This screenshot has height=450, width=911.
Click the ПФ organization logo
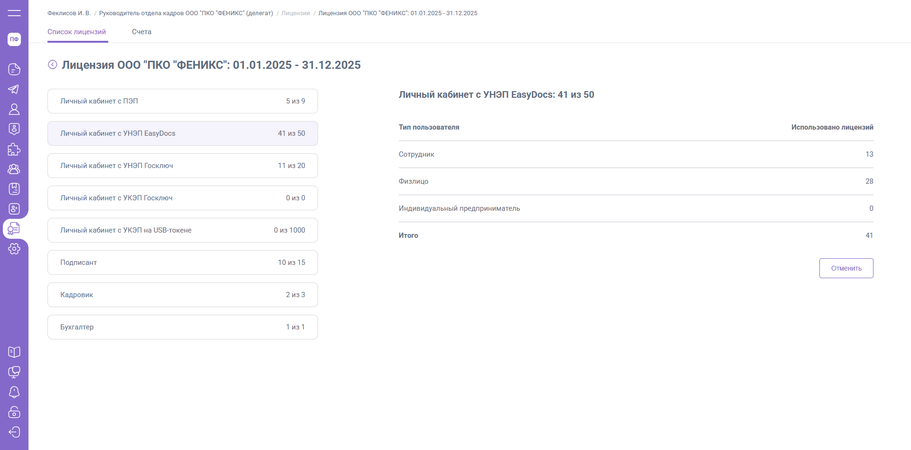[14, 39]
